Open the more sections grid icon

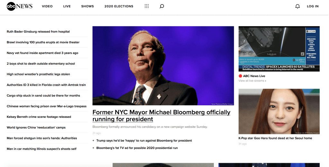click(x=147, y=6)
